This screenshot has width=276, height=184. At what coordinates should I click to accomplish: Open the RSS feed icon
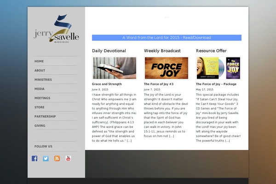pyautogui.click(x=57, y=158)
